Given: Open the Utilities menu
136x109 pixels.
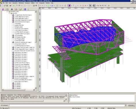Looking at the screenshot, I should [33, 3].
